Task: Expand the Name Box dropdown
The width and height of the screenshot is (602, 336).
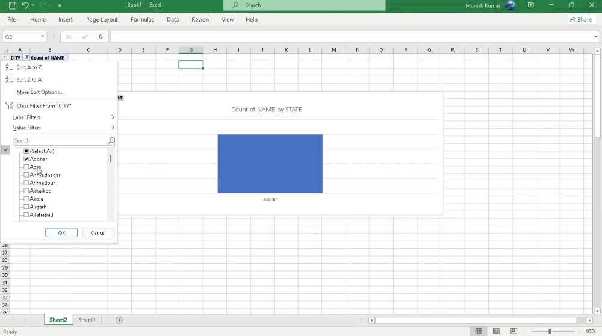Action: 42,37
